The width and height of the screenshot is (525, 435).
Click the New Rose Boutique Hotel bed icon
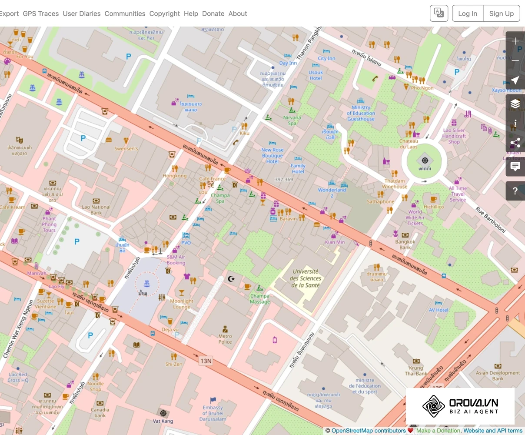272,143
